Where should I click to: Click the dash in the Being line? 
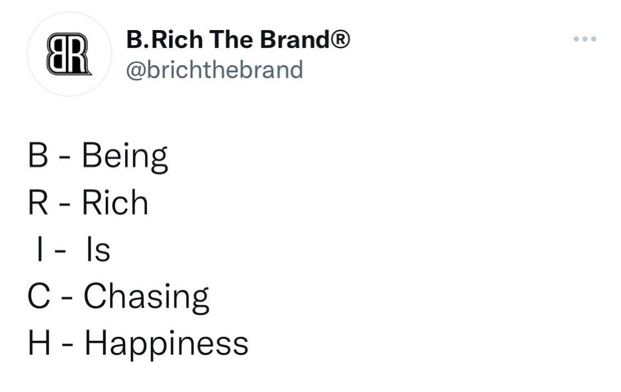tap(66, 159)
